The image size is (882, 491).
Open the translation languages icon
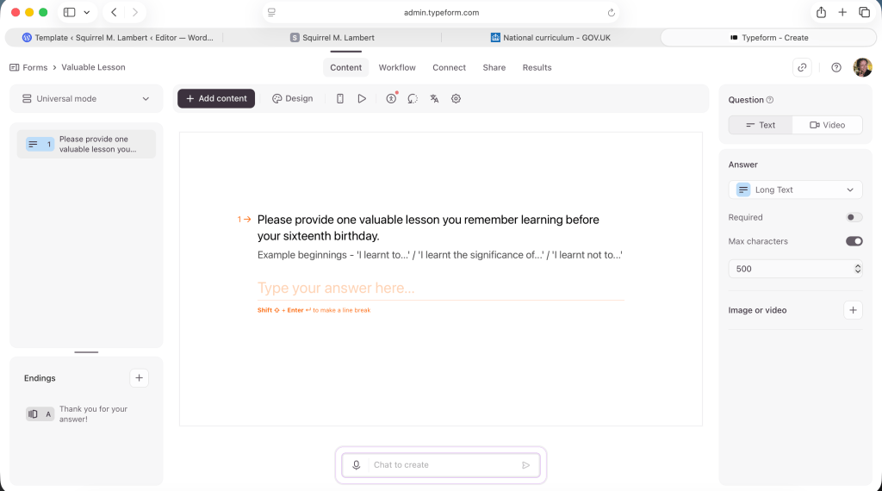(434, 99)
